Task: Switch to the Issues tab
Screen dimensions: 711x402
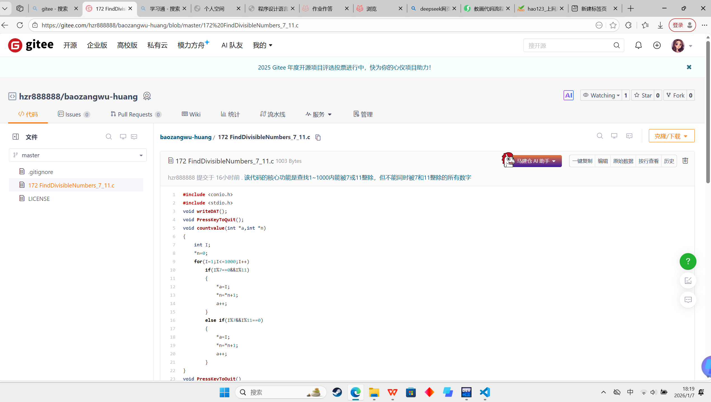Action: tap(74, 114)
